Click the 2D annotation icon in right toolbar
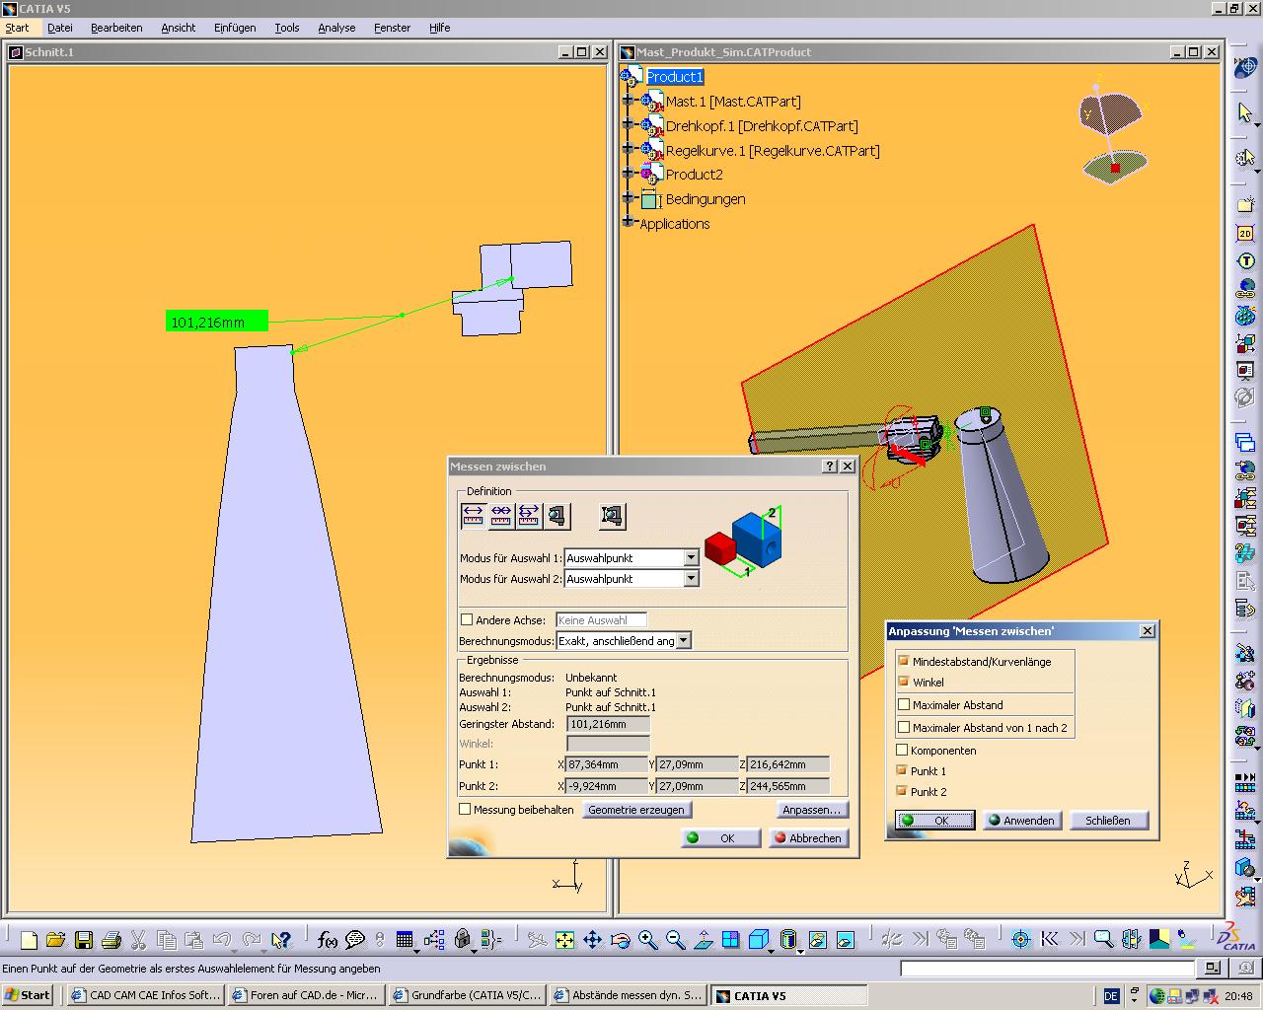The height and width of the screenshot is (1010, 1263). pos(1245,233)
